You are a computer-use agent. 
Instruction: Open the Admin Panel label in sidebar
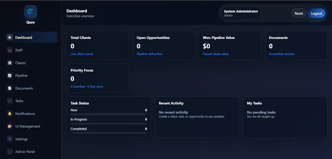25,152
